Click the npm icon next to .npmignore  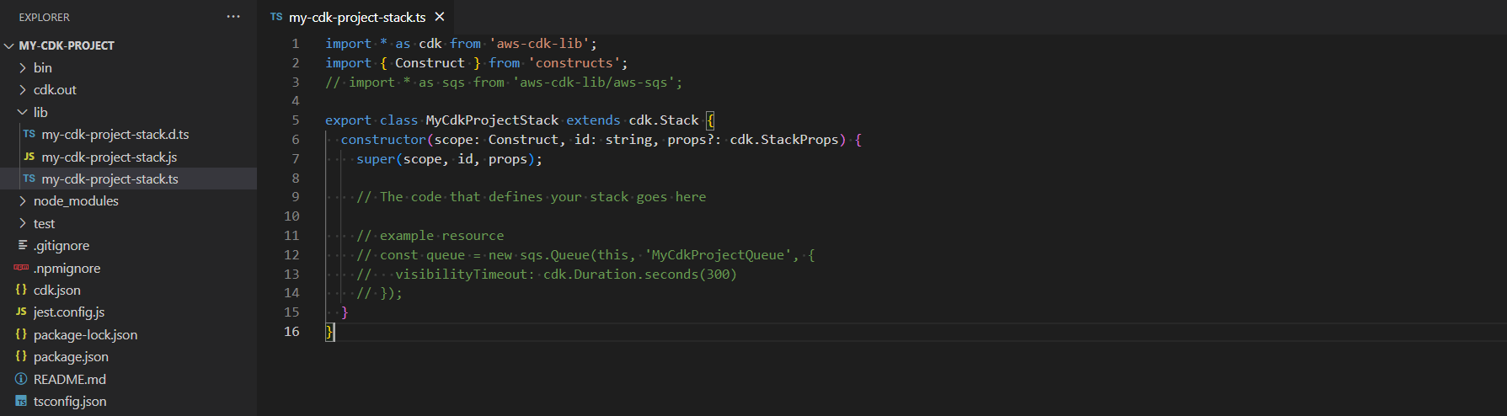(21, 268)
